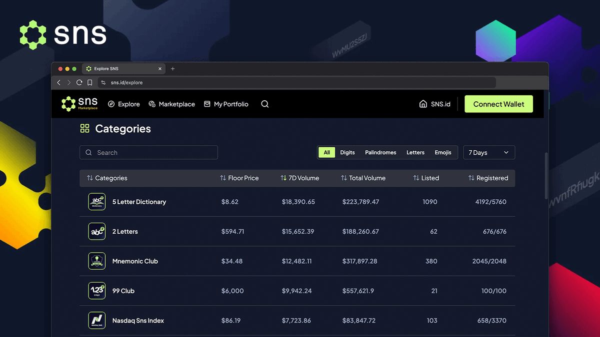This screenshot has height=337, width=600.
Task: Click floor price $594.71
Action: click(x=233, y=232)
